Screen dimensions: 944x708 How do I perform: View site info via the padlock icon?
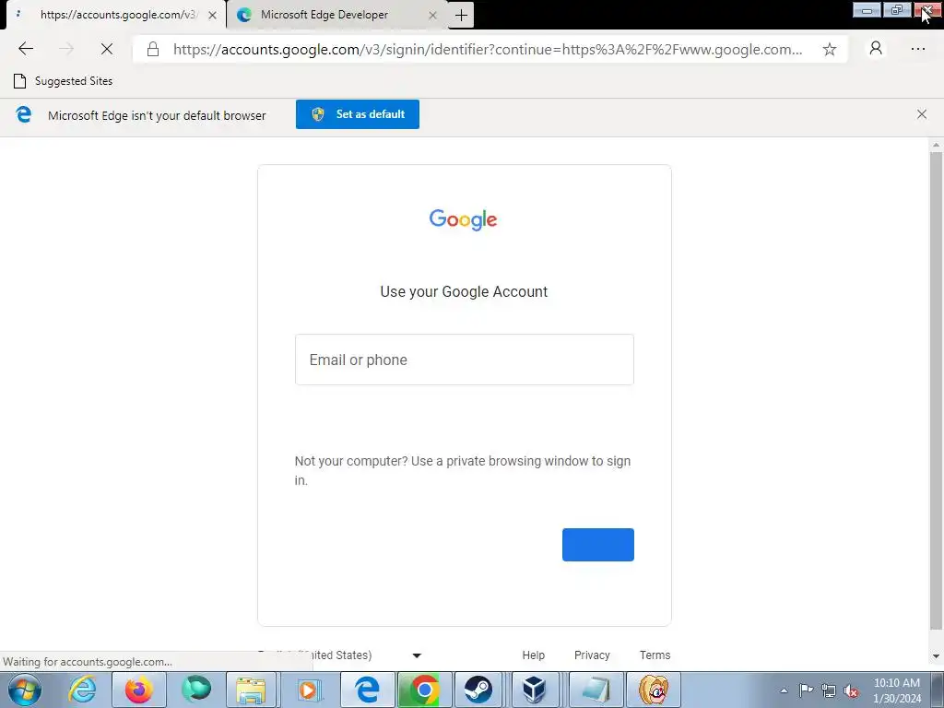pyautogui.click(x=153, y=49)
